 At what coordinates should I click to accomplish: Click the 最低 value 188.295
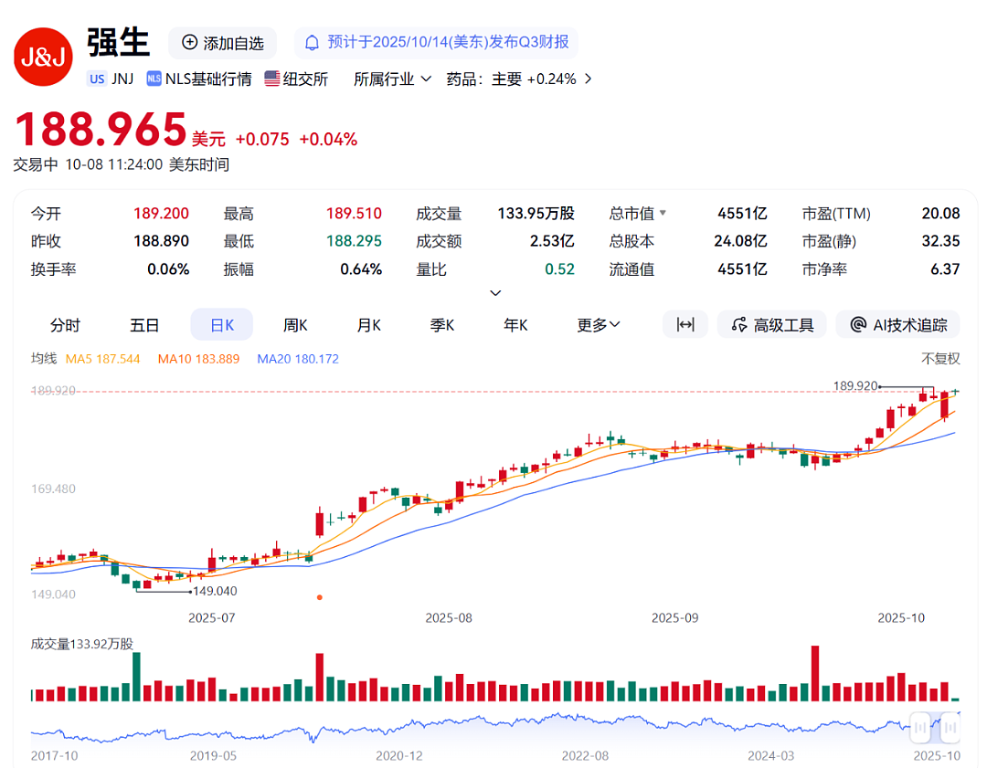(x=354, y=241)
